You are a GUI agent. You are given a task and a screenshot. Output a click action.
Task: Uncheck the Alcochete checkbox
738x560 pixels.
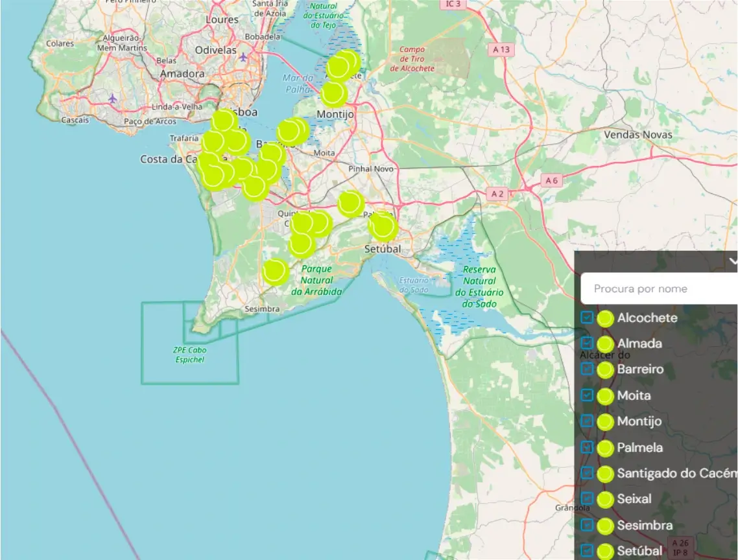coord(587,318)
